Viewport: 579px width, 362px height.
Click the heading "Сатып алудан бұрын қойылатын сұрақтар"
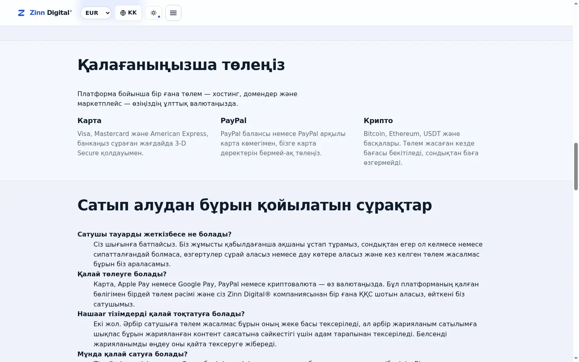click(x=255, y=205)
